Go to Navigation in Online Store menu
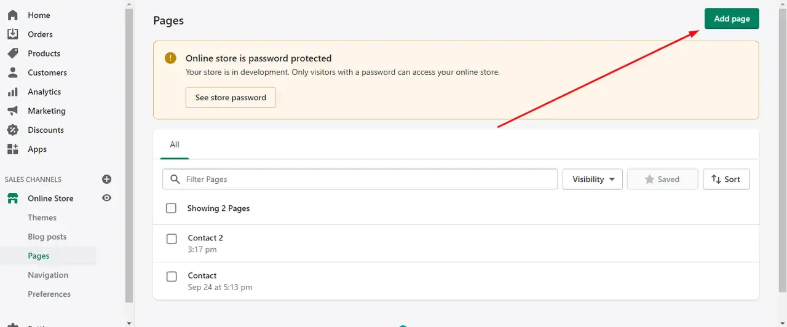The width and height of the screenshot is (787, 327). click(48, 275)
